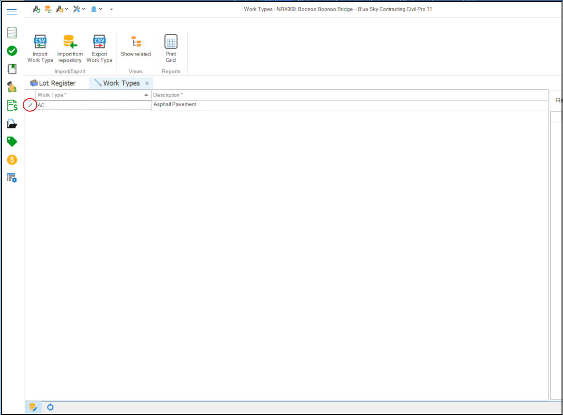Click the green checkmark sidebar icon
The width and height of the screenshot is (563, 415).
(12, 51)
